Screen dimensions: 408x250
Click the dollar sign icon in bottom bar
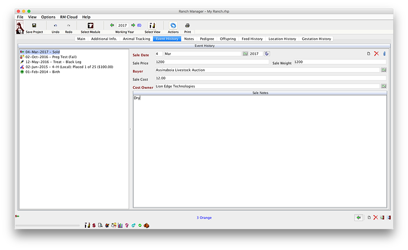pyautogui.click(x=94, y=226)
